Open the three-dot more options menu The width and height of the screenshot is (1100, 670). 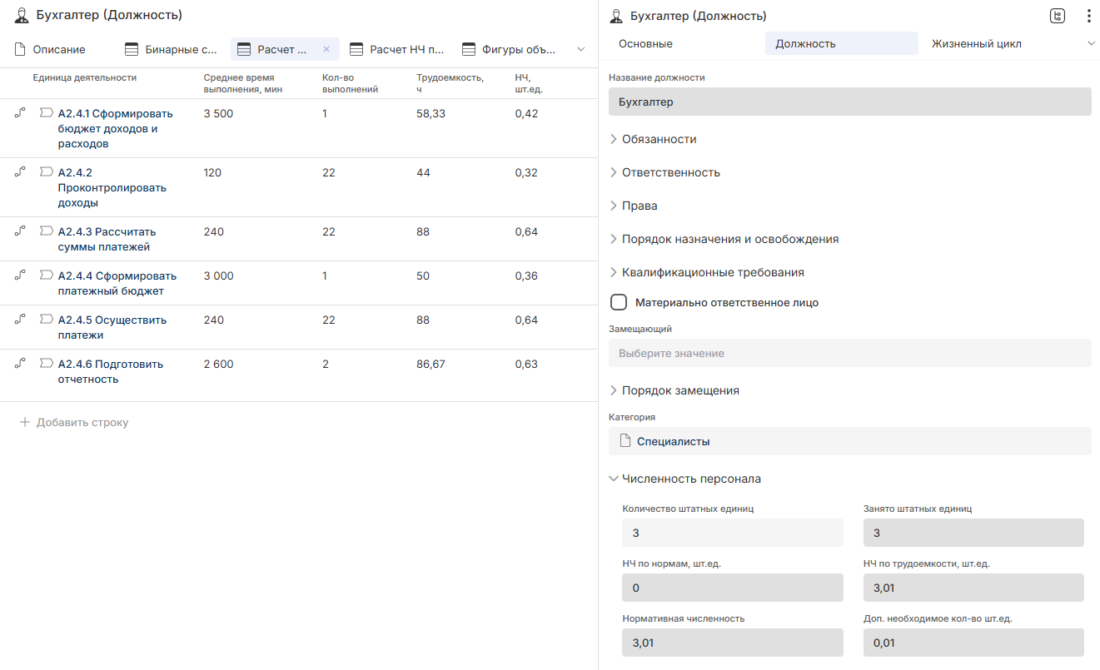[1088, 16]
